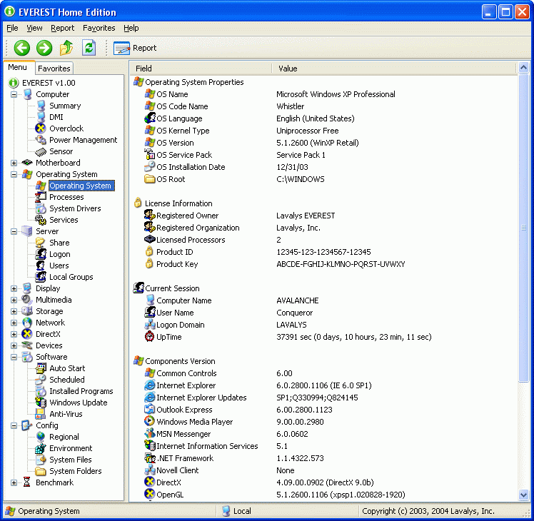Expand the Storage tree node

coord(14,312)
